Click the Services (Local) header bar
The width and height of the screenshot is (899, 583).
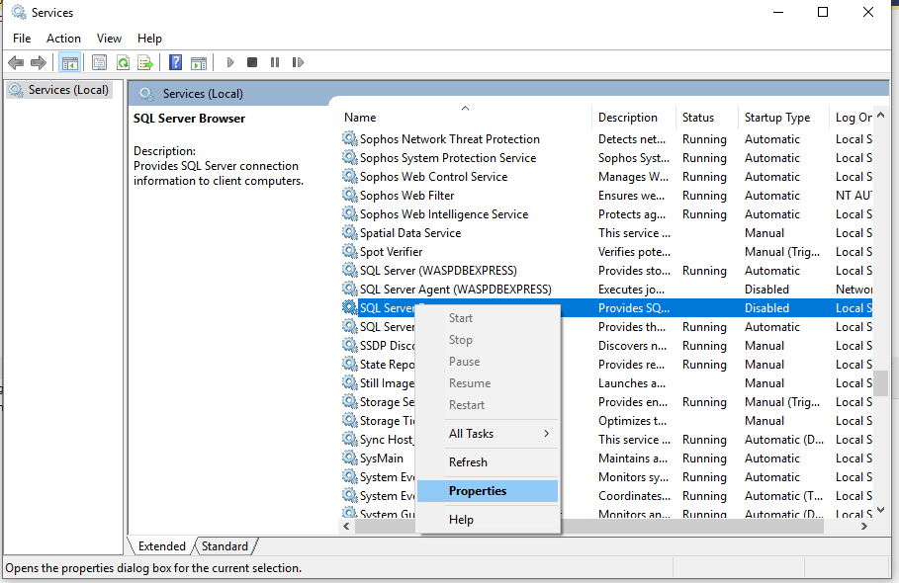tap(508, 93)
